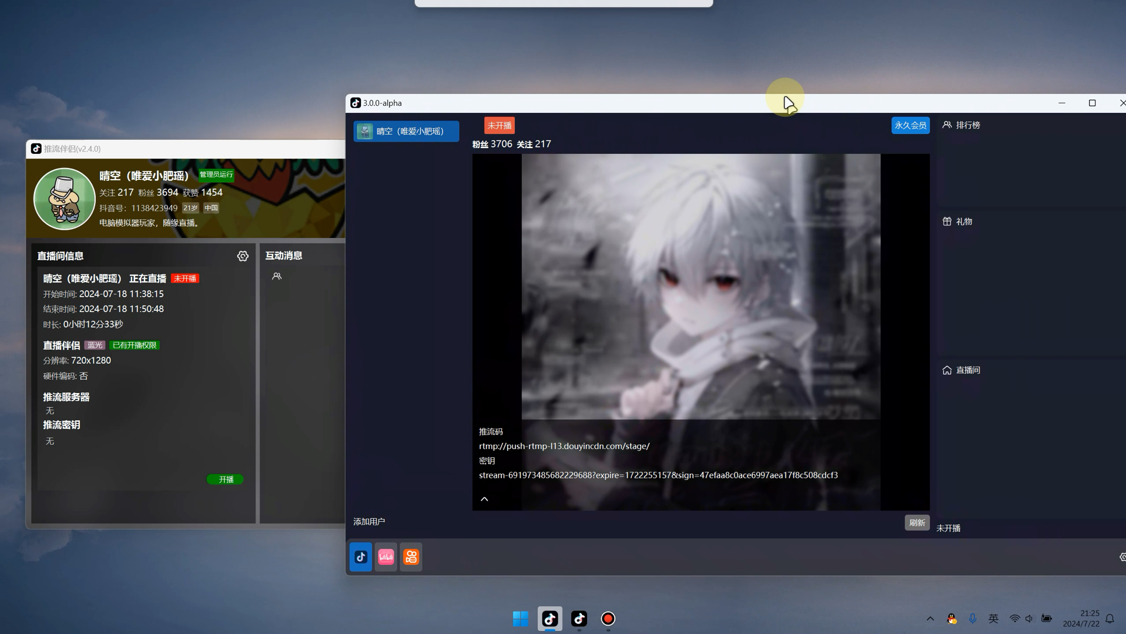The height and width of the screenshot is (634, 1126).
Task: Click the 未开播 status text at bottom right
Action: point(949,528)
